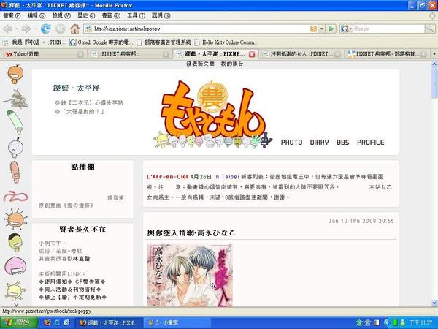Screen dimensions: 438x329
Task: Switch to the PIXNET 痞客邦 部落格首頁 tab
Action: [x=387, y=54]
